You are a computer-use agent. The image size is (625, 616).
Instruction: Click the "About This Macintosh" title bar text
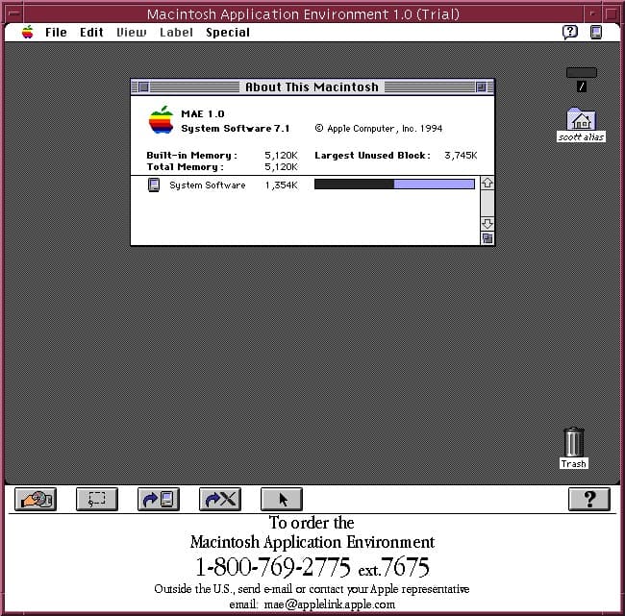[312, 86]
